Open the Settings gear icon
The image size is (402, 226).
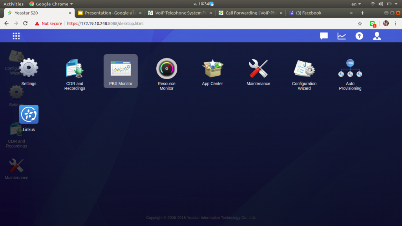(x=29, y=68)
